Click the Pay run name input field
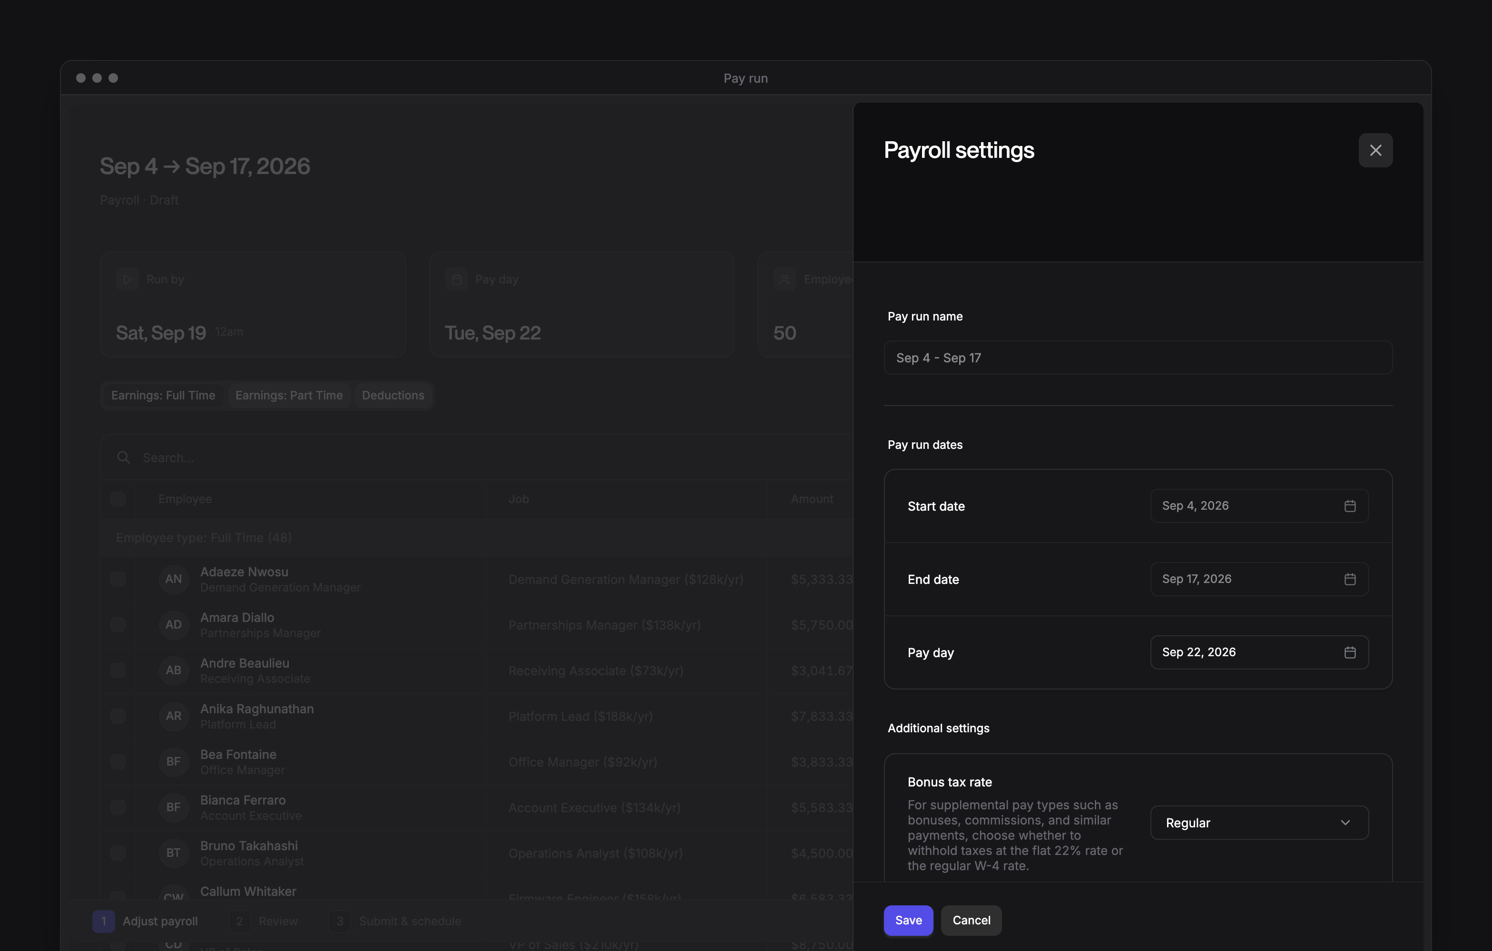1492x951 pixels. click(1138, 358)
